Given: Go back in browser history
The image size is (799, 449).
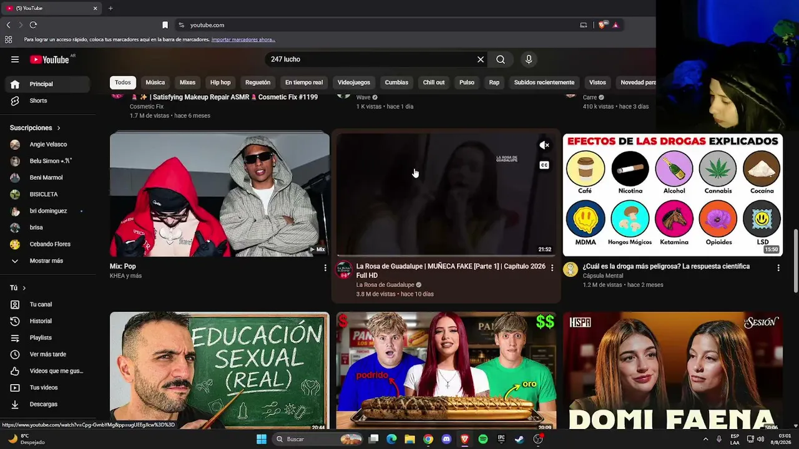Looking at the screenshot, I should 8,25.
